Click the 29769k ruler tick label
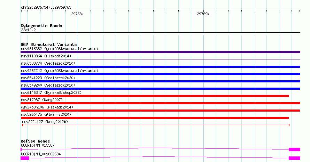Viewport: 310px width, 162px height. click(x=203, y=14)
